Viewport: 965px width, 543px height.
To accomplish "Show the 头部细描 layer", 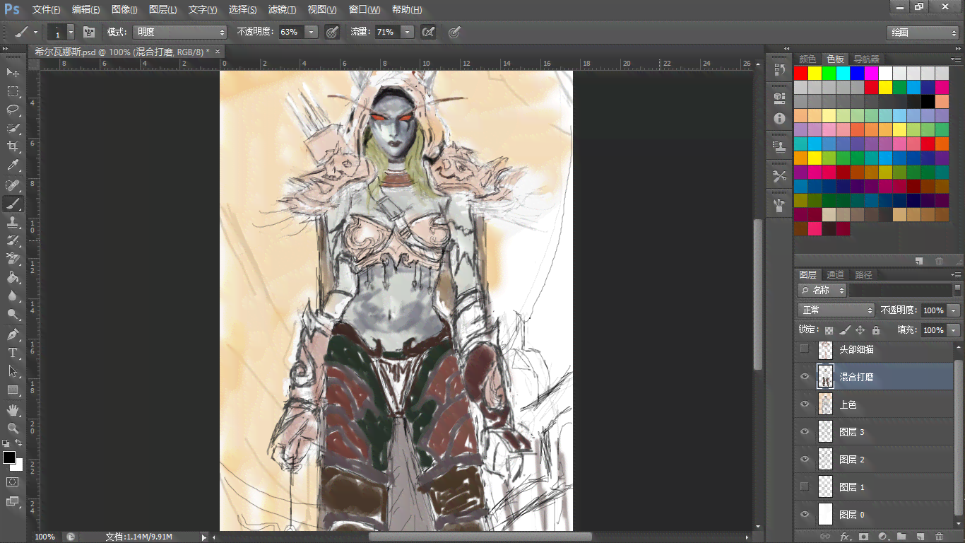I will point(804,349).
